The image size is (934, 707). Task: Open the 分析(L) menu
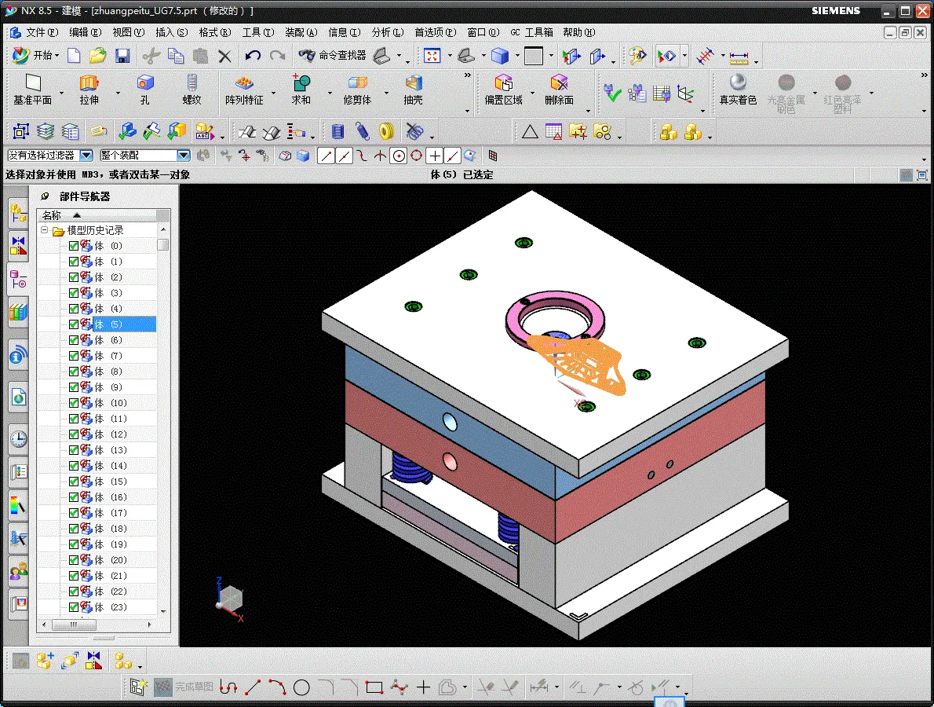pyautogui.click(x=387, y=32)
